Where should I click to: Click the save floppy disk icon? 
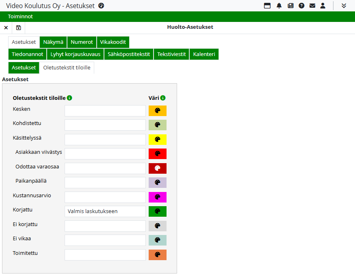19,28
